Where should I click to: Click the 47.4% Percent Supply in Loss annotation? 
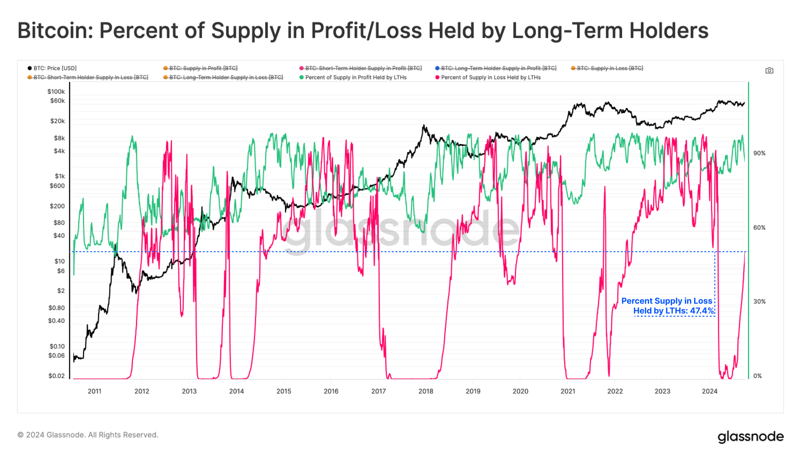[x=668, y=306]
